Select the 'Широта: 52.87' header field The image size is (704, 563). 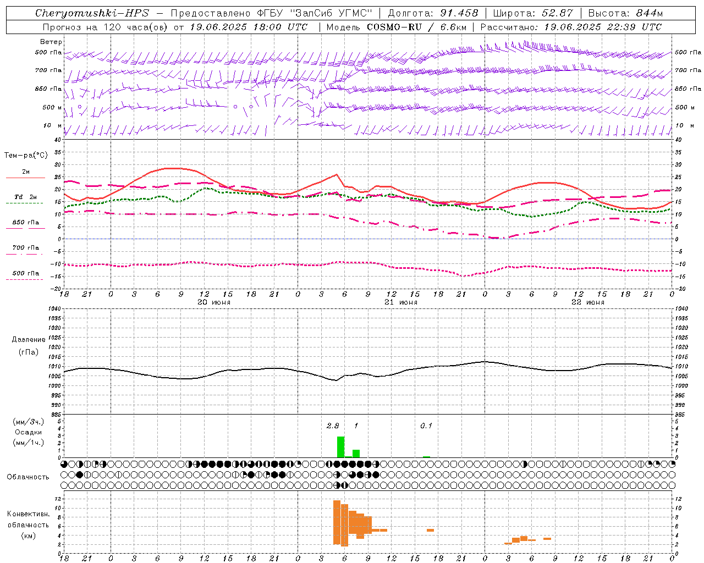pos(533,13)
